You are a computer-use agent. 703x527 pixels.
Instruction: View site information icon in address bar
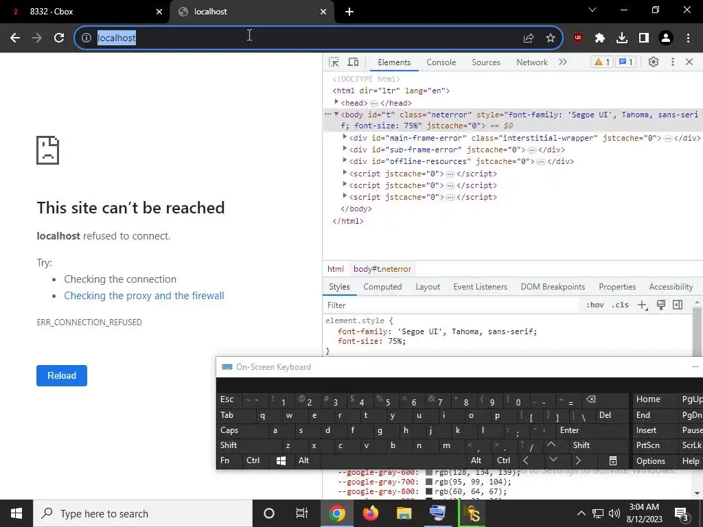pyautogui.click(x=87, y=38)
